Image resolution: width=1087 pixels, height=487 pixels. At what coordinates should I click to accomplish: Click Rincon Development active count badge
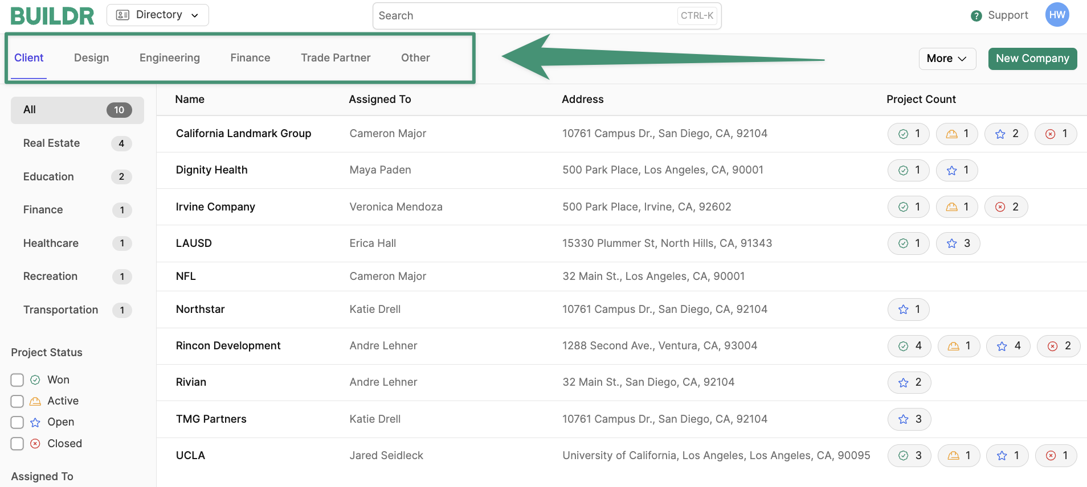[959, 346]
